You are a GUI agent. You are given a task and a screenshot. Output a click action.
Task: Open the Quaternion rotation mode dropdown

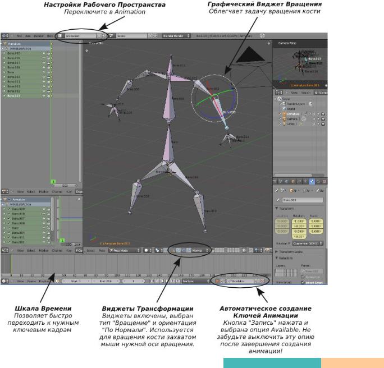308,243
